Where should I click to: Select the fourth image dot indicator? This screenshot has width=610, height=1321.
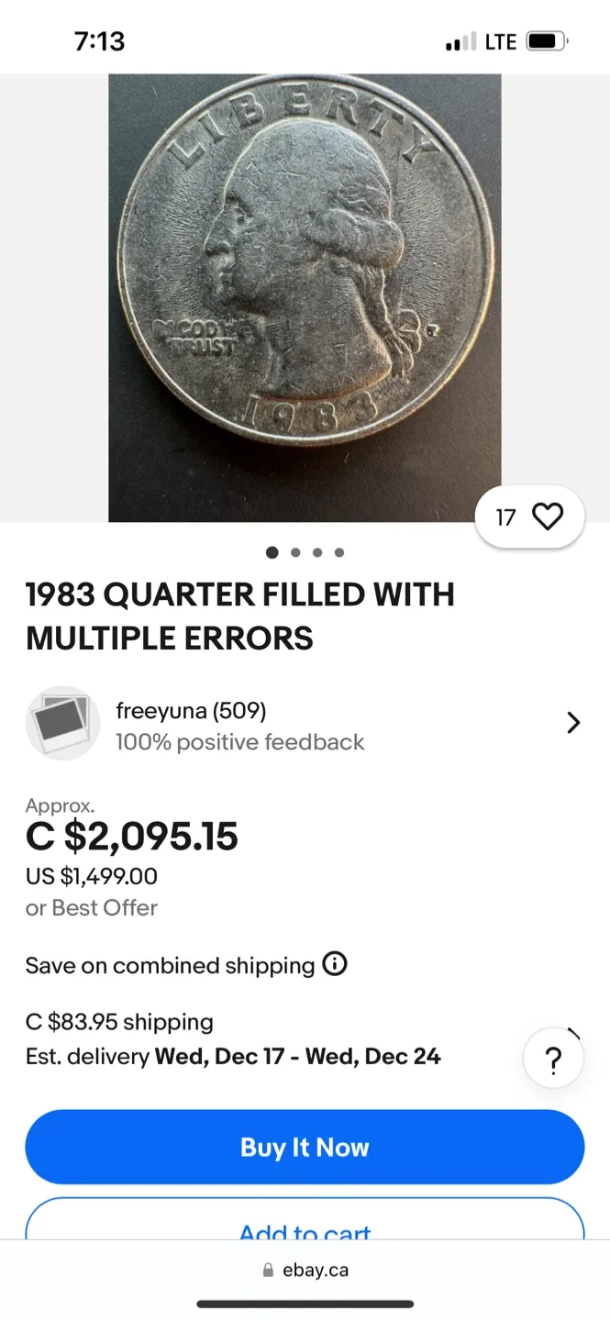(x=338, y=552)
